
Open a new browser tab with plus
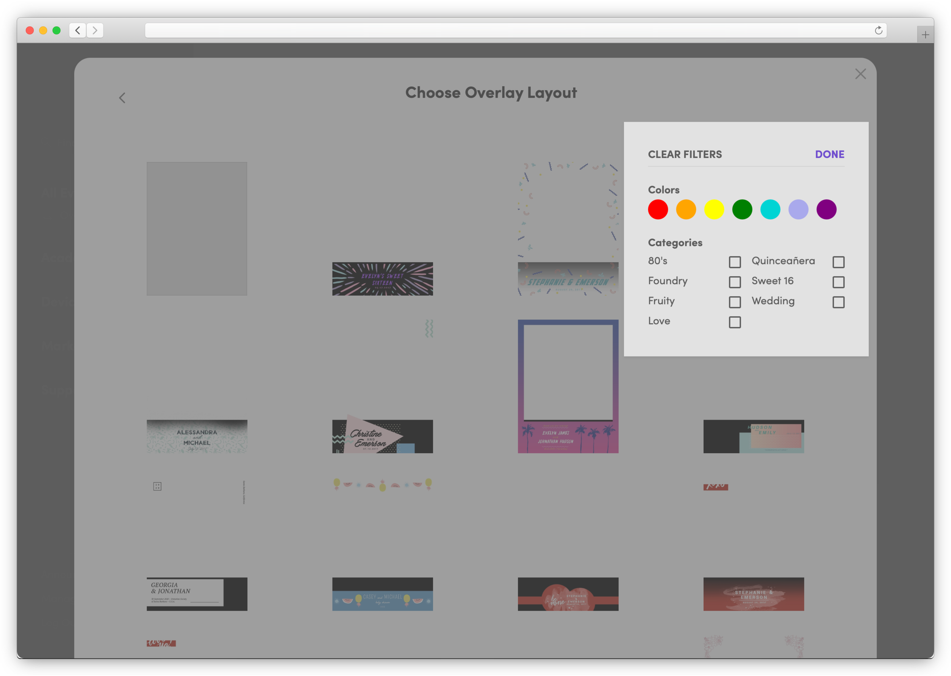[x=925, y=35]
